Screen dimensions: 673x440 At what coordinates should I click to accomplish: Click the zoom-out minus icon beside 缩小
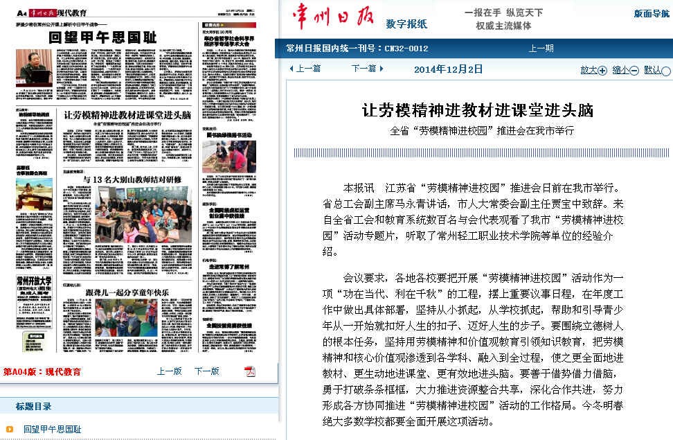tap(634, 70)
